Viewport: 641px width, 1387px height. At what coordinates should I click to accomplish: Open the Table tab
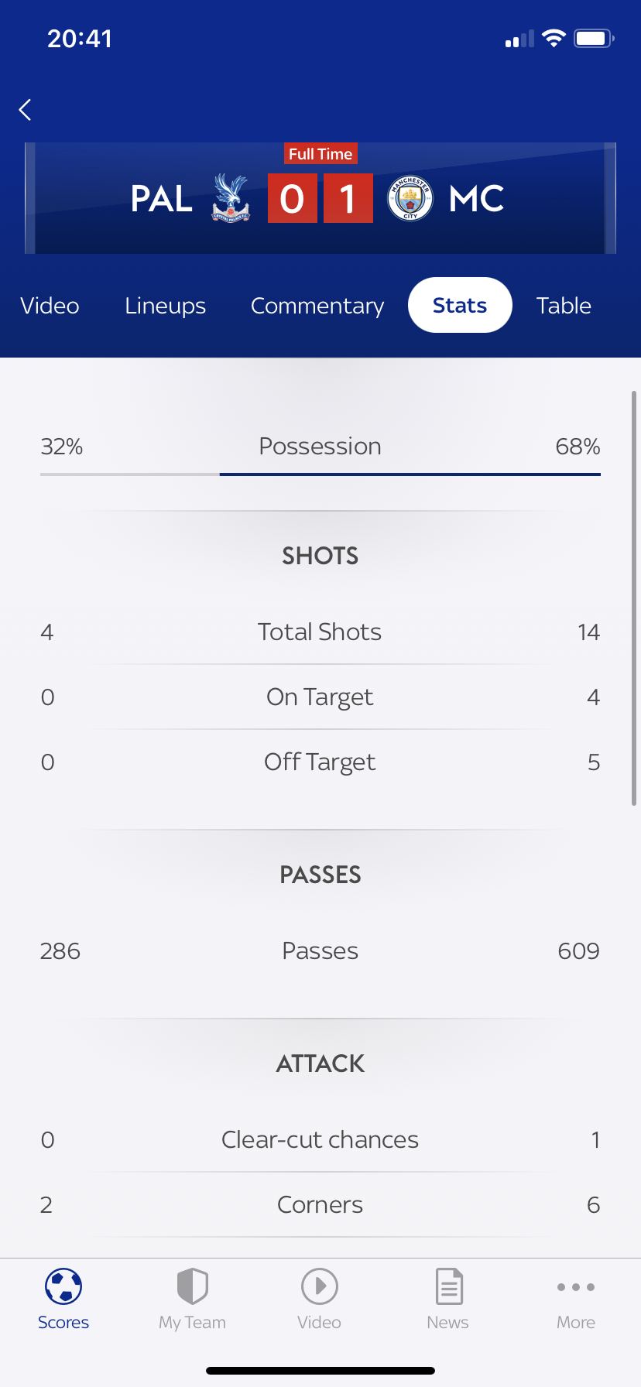[564, 306]
